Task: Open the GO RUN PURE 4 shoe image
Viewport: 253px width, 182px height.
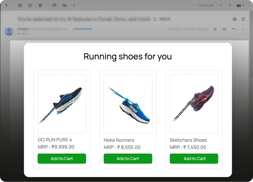Action: coord(62,104)
